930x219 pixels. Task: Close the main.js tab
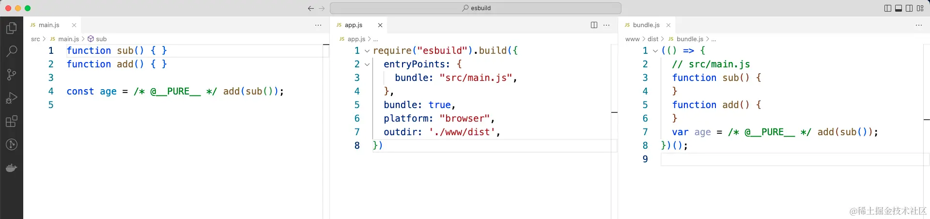[x=74, y=25]
